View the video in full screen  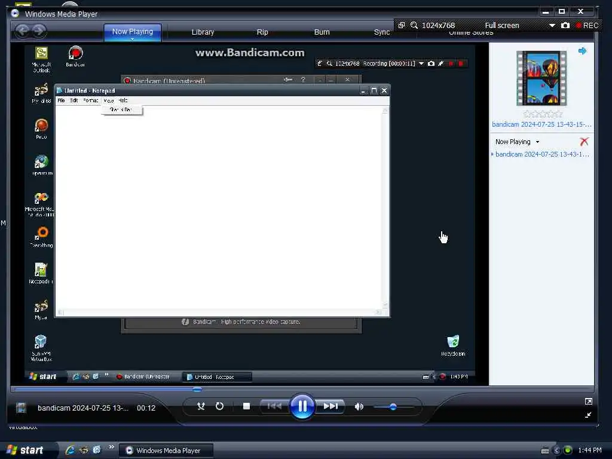click(x=588, y=401)
